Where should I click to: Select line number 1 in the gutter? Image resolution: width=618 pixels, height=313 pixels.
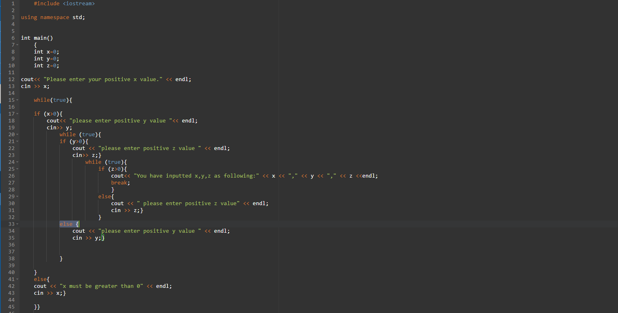13,3
